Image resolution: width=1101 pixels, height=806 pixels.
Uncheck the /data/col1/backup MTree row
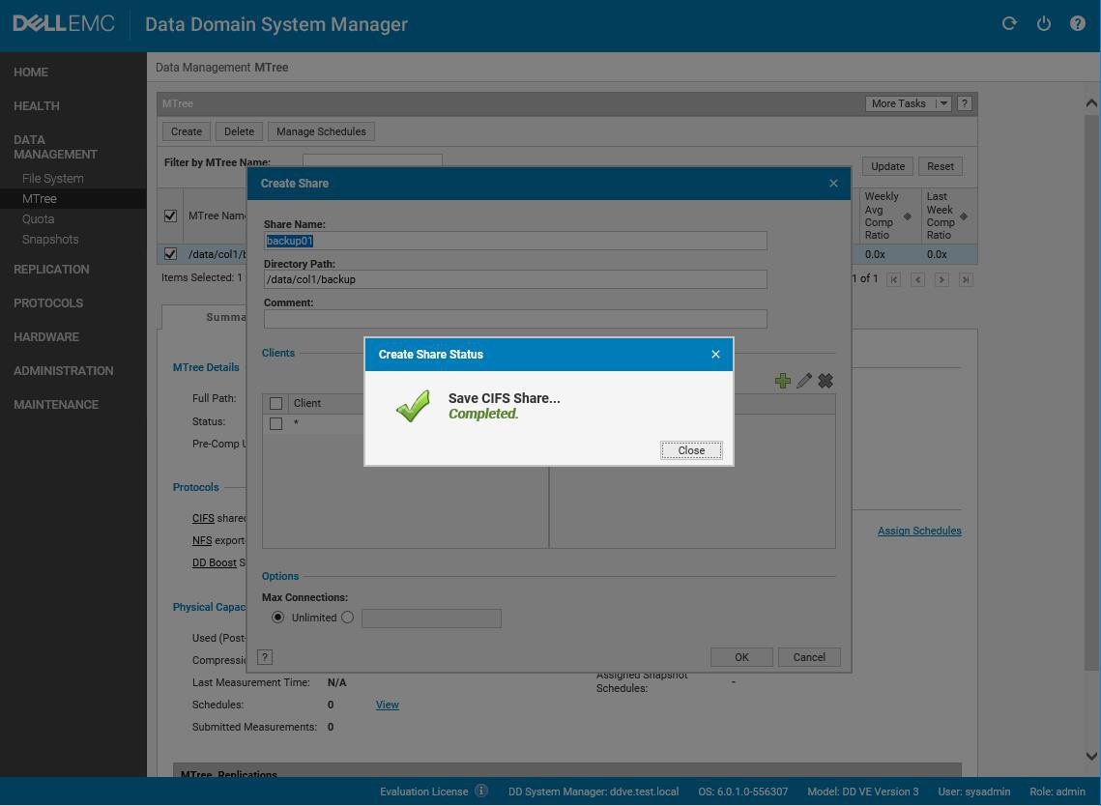tap(170, 254)
